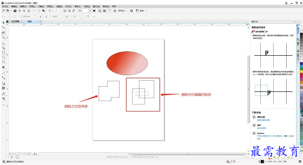303x165 pixels.
Task: Click the Export icon
Action: point(69,11)
